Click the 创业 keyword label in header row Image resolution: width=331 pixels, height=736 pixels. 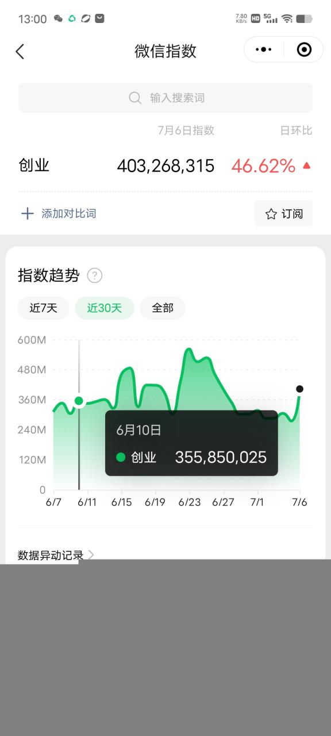[34, 166]
